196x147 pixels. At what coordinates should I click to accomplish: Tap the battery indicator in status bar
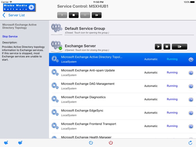coord(192,2)
